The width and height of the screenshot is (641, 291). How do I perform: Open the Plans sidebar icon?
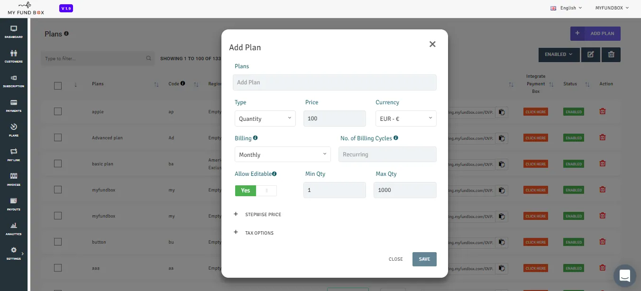click(x=13, y=127)
